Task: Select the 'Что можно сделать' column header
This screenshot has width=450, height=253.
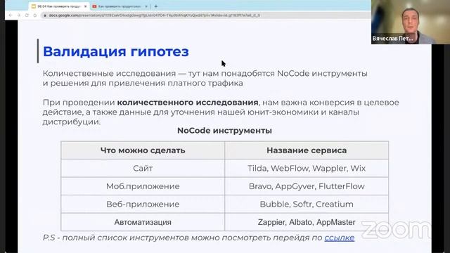Action: [x=143, y=150]
